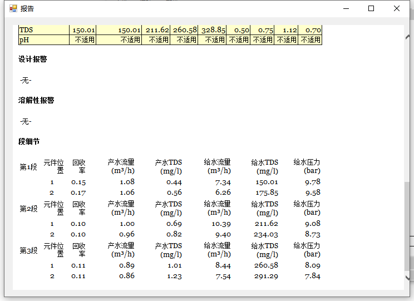Image resolution: width=414 pixels, height=301 pixels.
Task: Select the 第2段 stage label
Action: [x=28, y=209]
